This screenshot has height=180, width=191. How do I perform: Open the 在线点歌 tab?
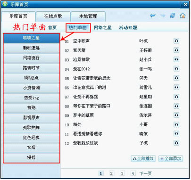tap(53, 16)
